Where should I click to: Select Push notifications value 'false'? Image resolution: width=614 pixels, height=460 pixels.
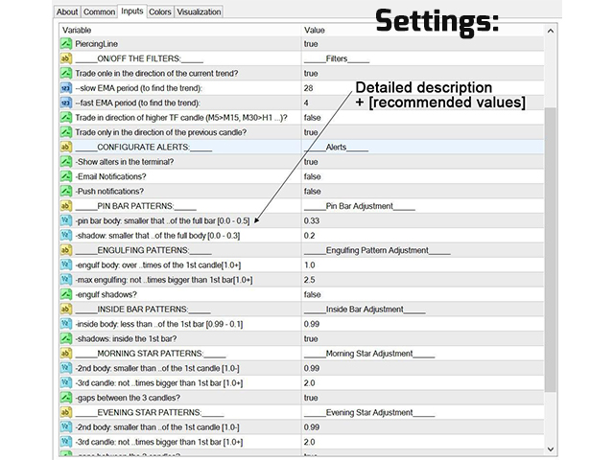(x=312, y=192)
